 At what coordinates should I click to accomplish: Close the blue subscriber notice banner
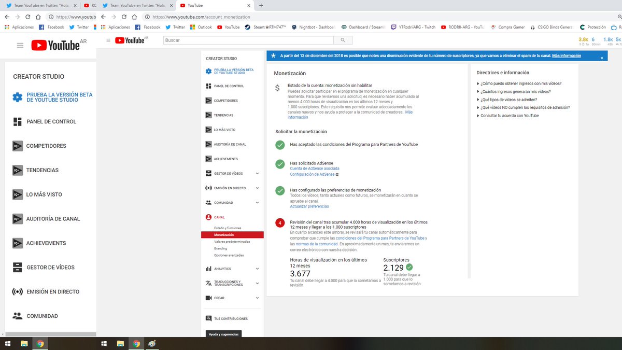click(602, 58)
